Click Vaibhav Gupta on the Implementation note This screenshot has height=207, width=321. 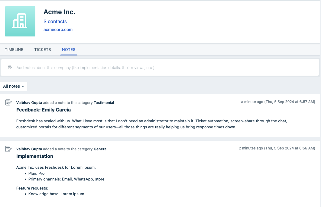coord(29,149)
